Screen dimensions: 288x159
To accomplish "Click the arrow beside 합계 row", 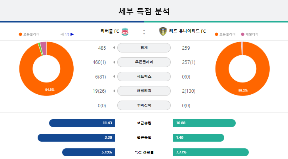I will click(114, 48).
